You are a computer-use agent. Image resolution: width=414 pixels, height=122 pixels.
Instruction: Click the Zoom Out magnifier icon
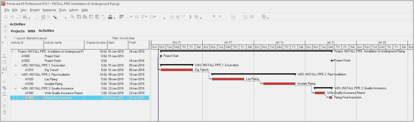(x=220, y=16)
